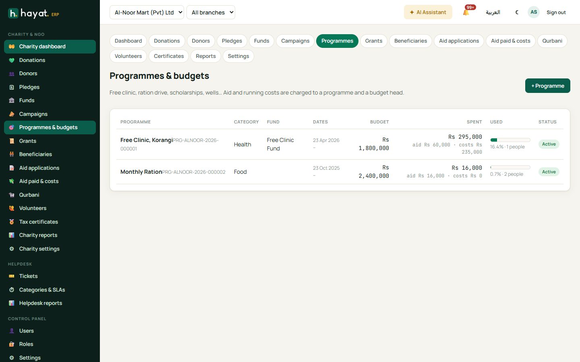Click the Donors people icon in sidebar
The width and height of the screenshot is (580, 362).
point(12,74)
